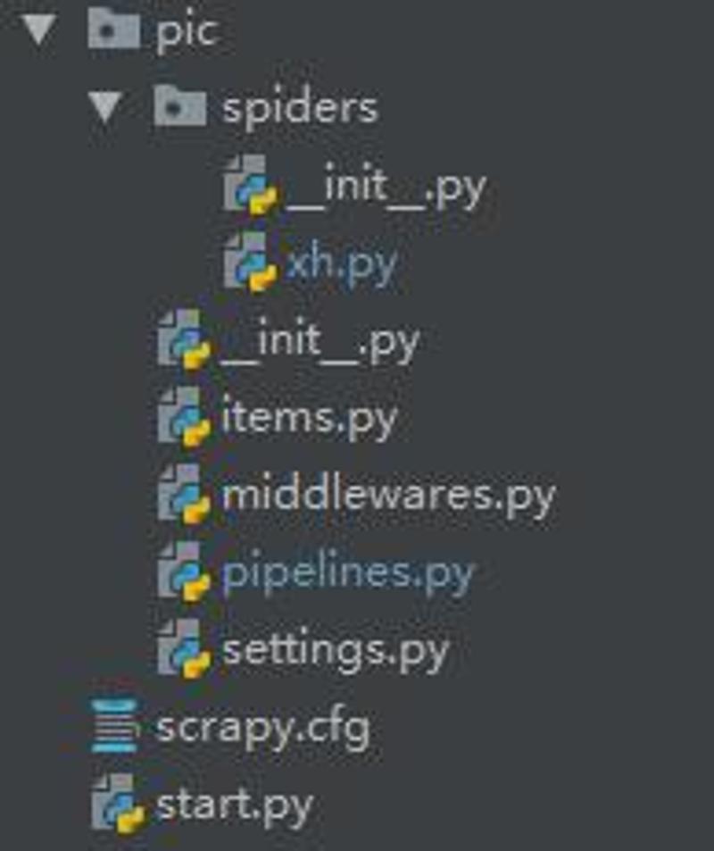Viewport: 714px width, 851px height.
Task: Collapse the spiders folder arrow
Action: pyautogui.click(x=104, y=106)
